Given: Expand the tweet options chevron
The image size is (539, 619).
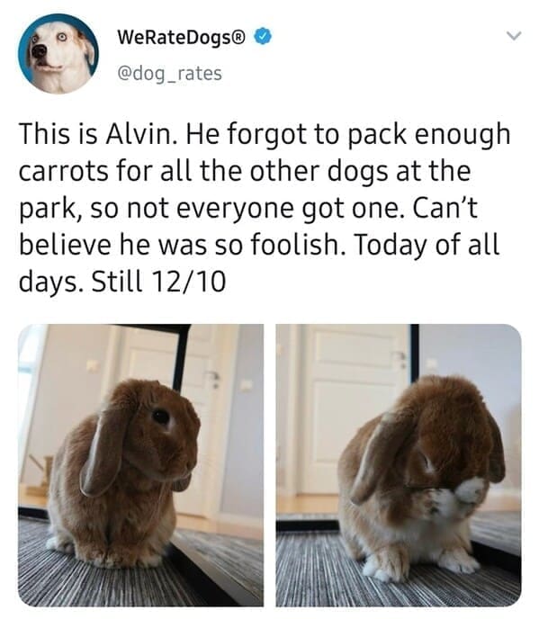Looking at the screenshot, I should coord(514,36).
